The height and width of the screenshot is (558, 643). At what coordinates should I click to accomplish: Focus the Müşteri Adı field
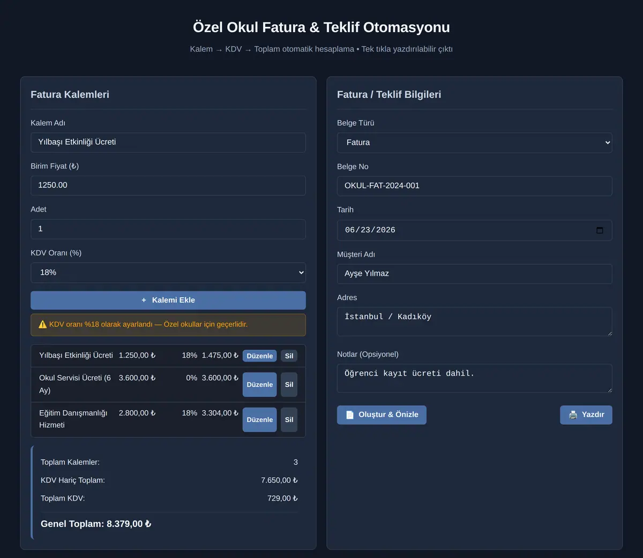click(475, 274)
